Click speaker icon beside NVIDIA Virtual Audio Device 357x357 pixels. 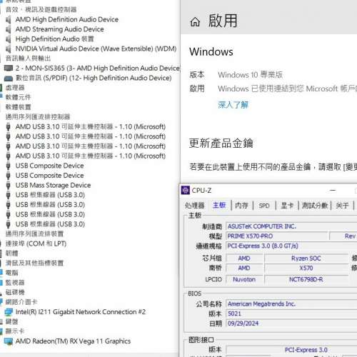tap(9, 49)
